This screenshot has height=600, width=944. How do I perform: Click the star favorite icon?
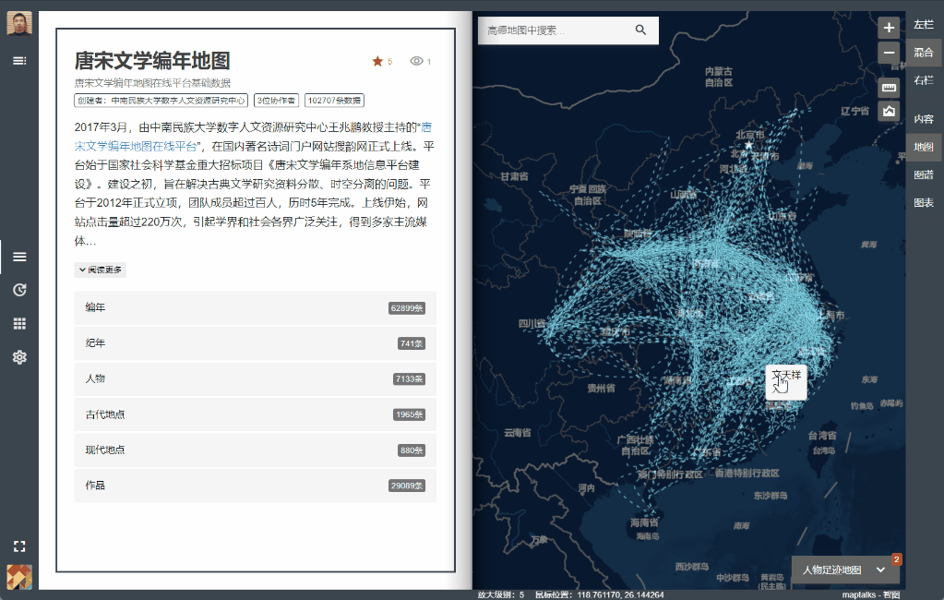point(377,61)
